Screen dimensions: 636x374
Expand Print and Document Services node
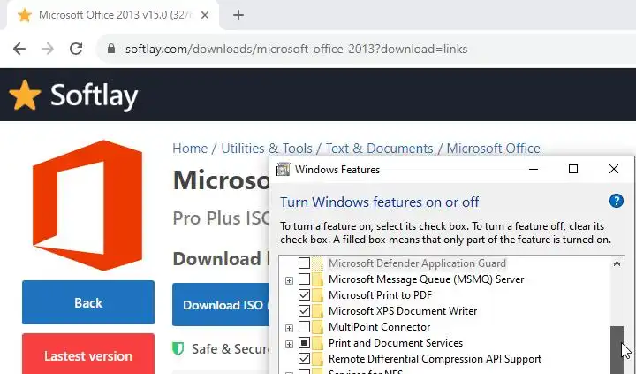pyautogui.click(x=289, y=344)
